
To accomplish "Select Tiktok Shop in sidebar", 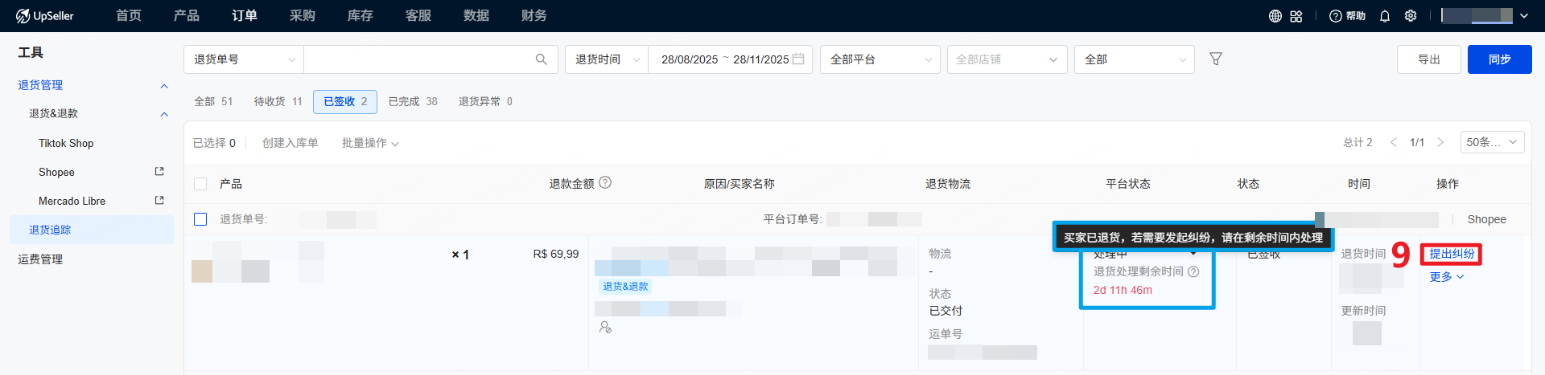I will point(66,143).
